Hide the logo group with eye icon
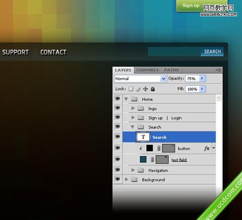Viewport: 242px width, 220px height. [117, 108]
